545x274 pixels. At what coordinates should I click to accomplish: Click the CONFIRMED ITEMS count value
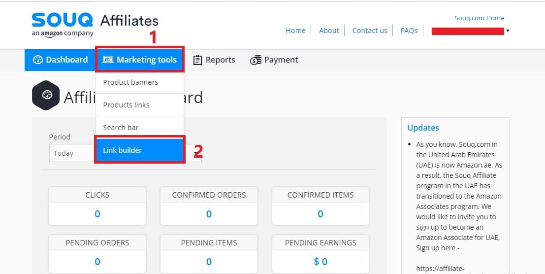(x=321, y=214)
